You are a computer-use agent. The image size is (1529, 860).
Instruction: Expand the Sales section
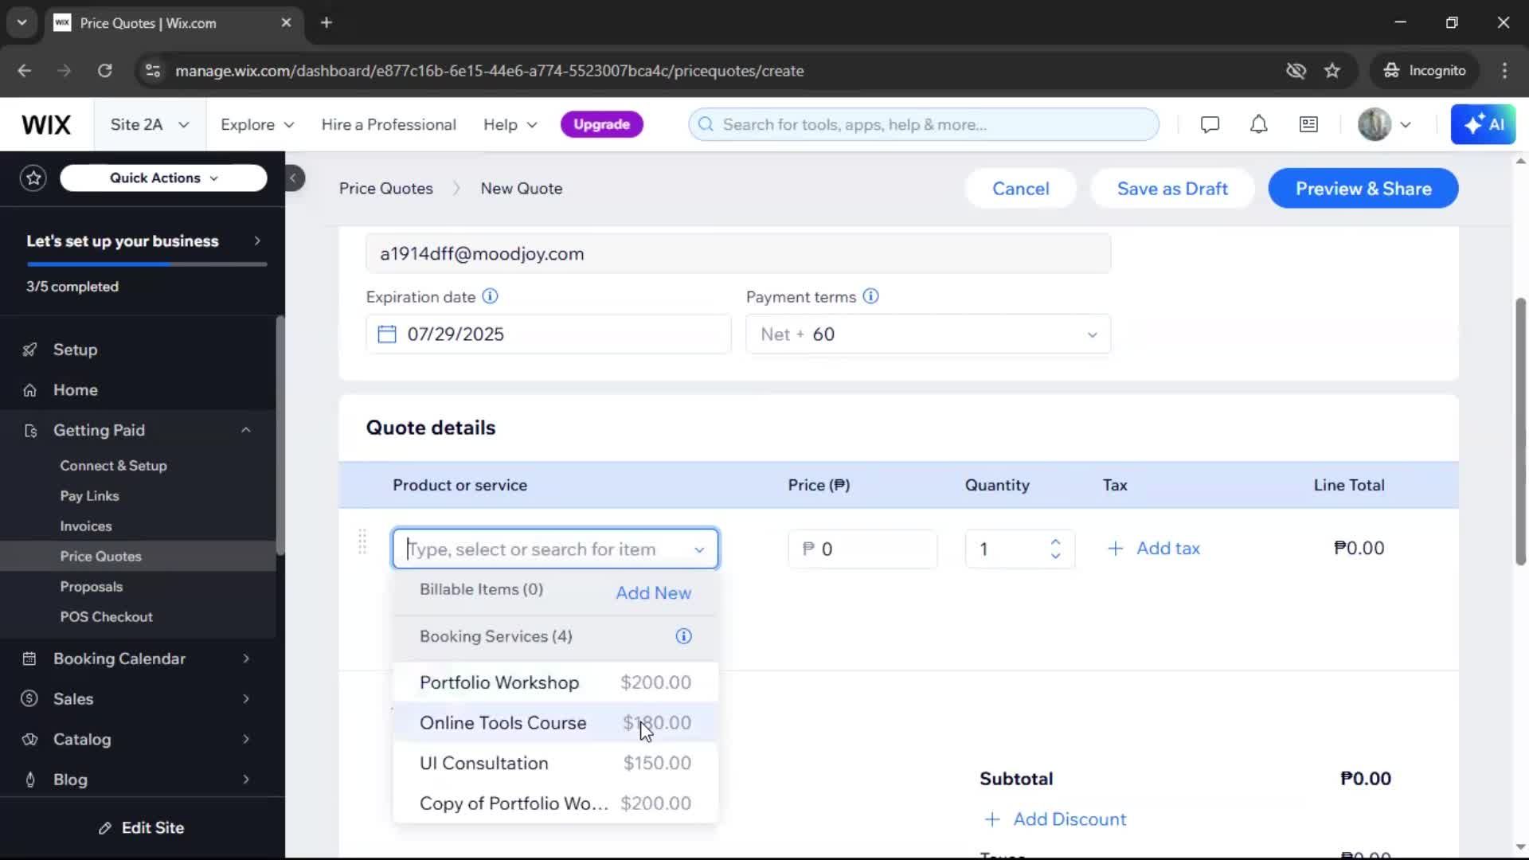[246, 698]
